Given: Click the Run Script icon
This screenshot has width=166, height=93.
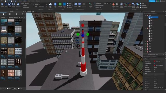Looking at the screenshot, I should 137,5.
